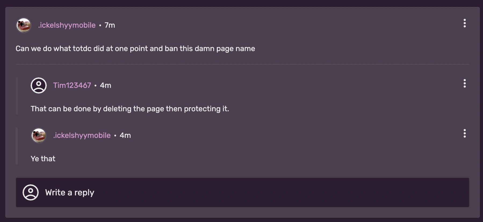
Task: Click the avatar icon inside the reply box
Action: click(x=30, y=192)
